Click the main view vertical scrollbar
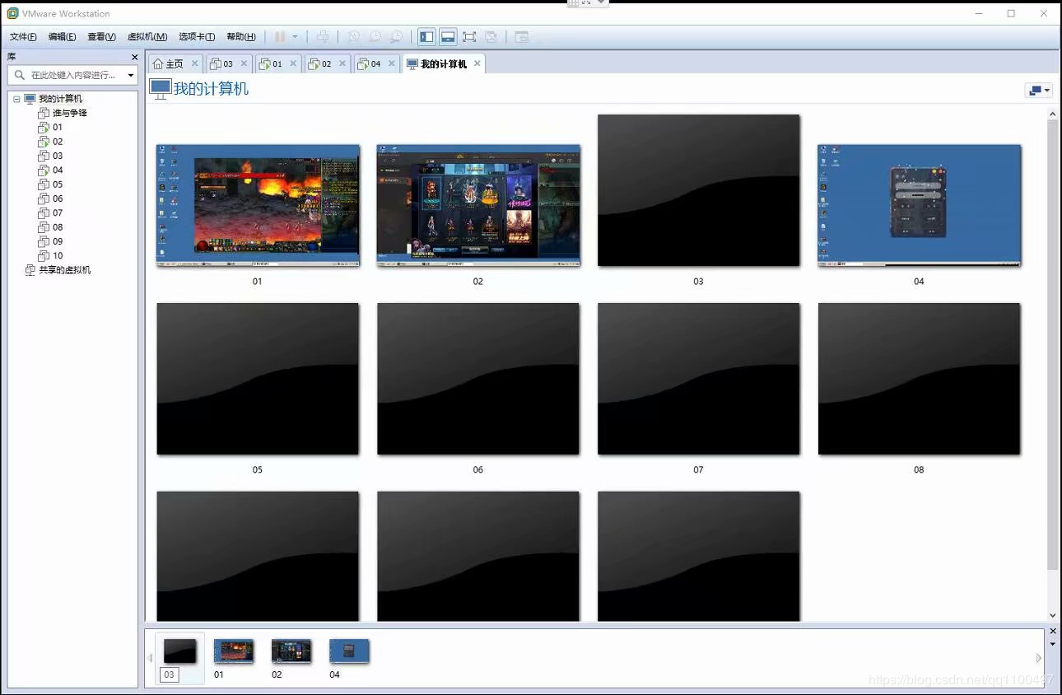 1053,344
